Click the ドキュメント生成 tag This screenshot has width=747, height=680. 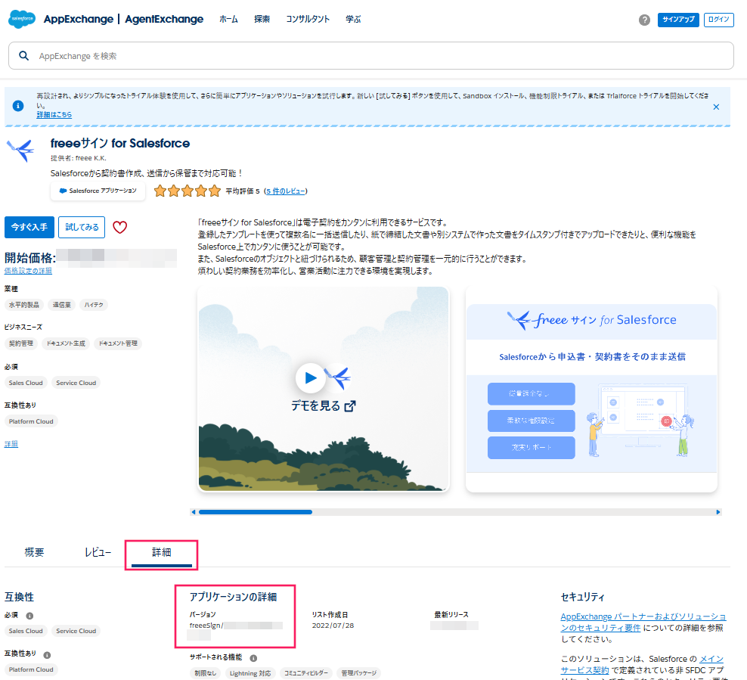66,343
